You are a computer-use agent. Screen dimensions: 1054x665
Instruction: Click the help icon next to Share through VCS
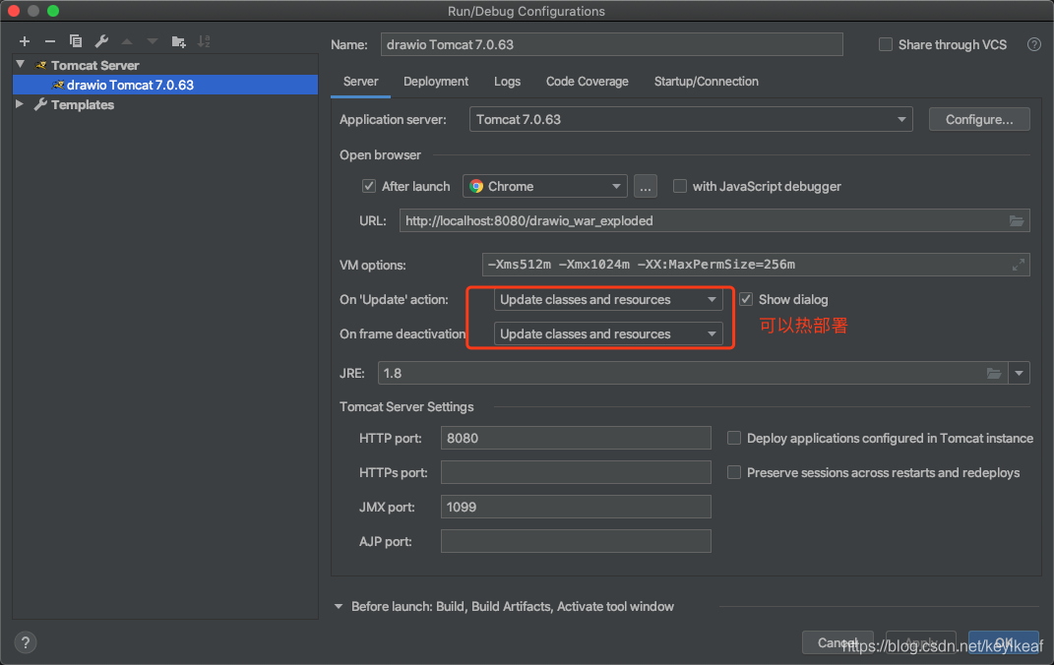click(x=1034, y=45)
